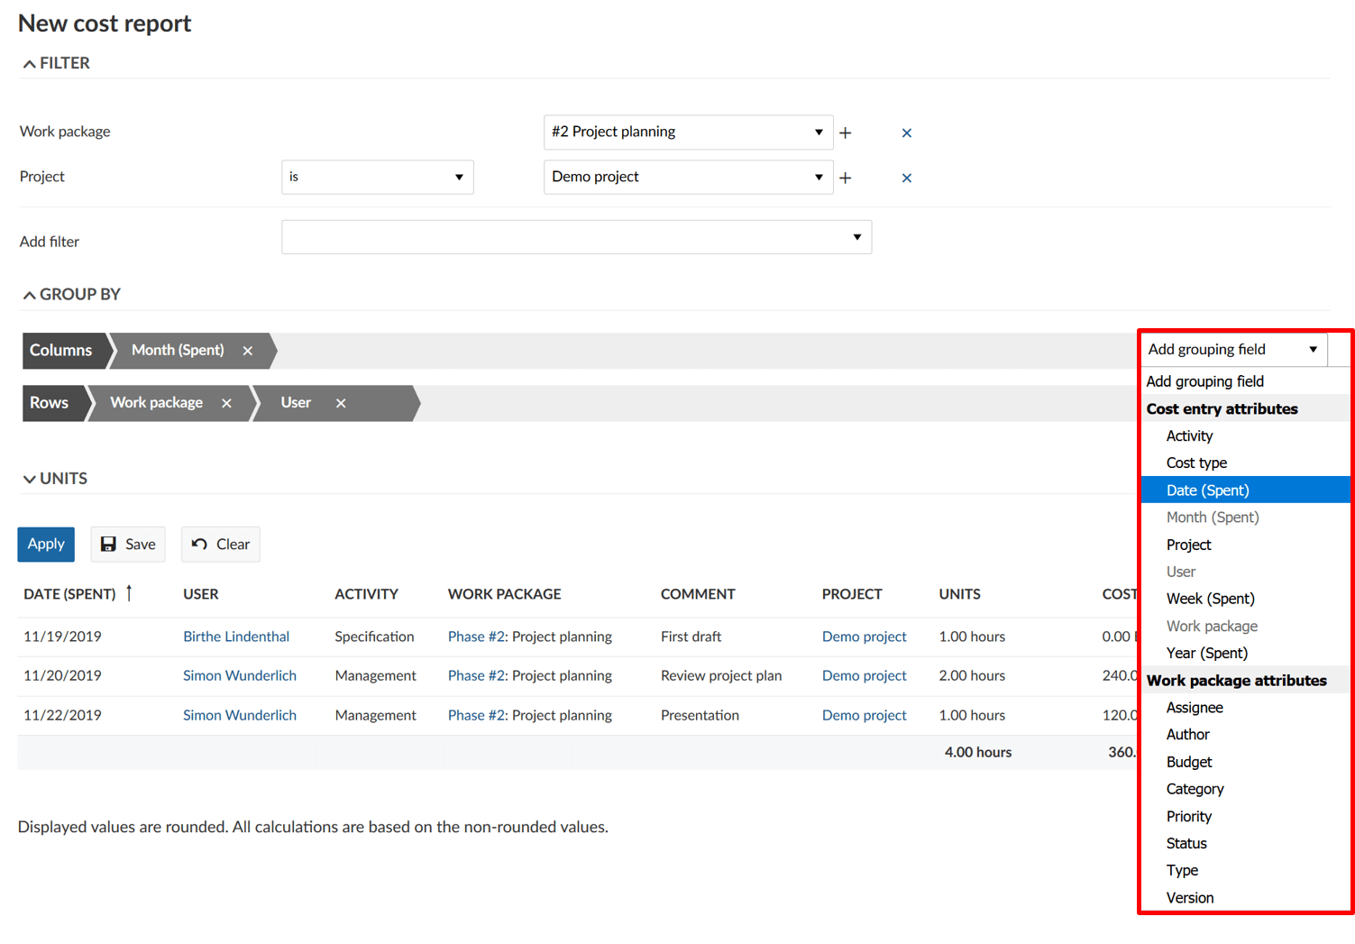Remove Month (Spent) column grouping
The width and height of the screenshot is (1355, 944).
coord(247,351)
